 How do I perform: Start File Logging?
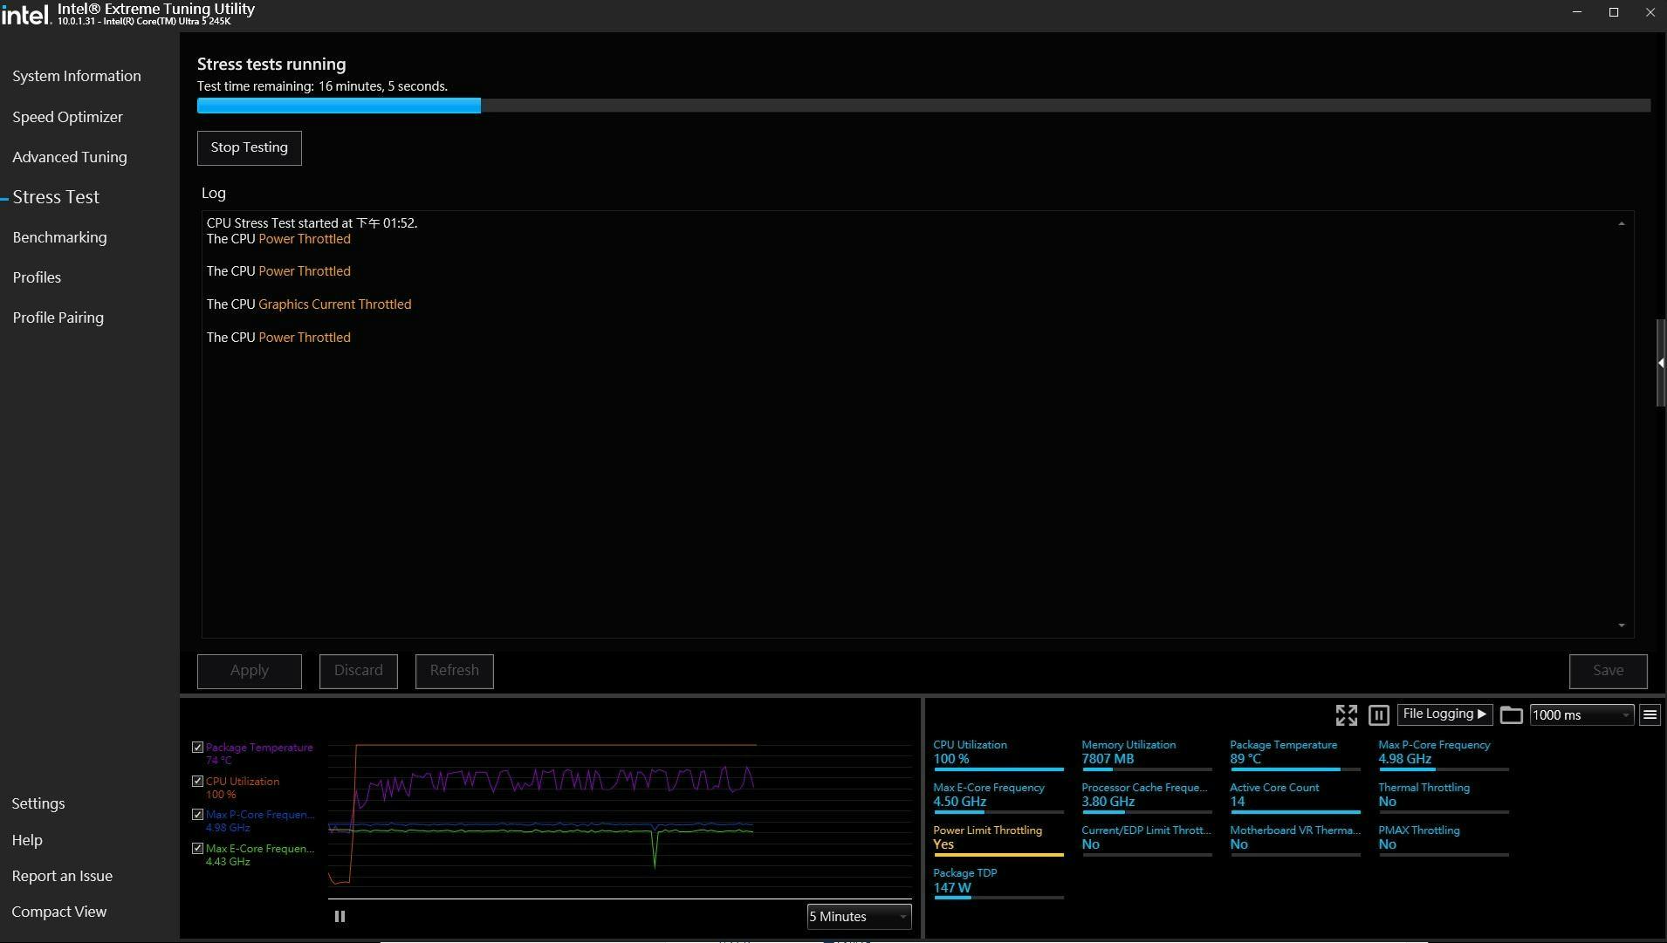coord(1444,714)
